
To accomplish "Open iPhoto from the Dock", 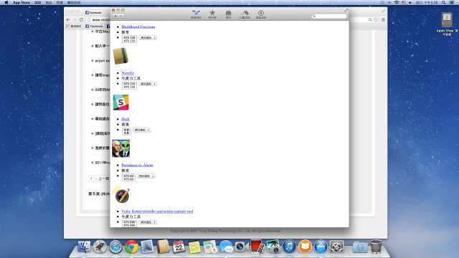I will click(x=273, y=247).
